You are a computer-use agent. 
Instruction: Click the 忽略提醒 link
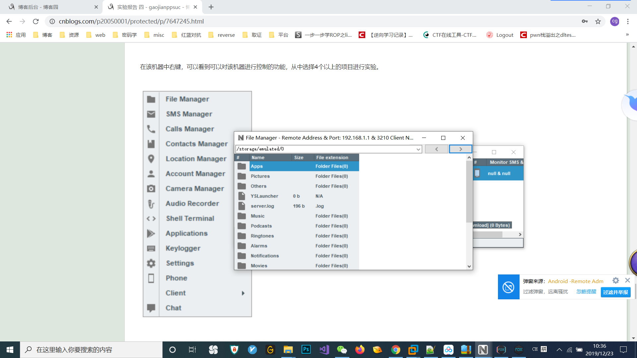(x=586, y=292)
